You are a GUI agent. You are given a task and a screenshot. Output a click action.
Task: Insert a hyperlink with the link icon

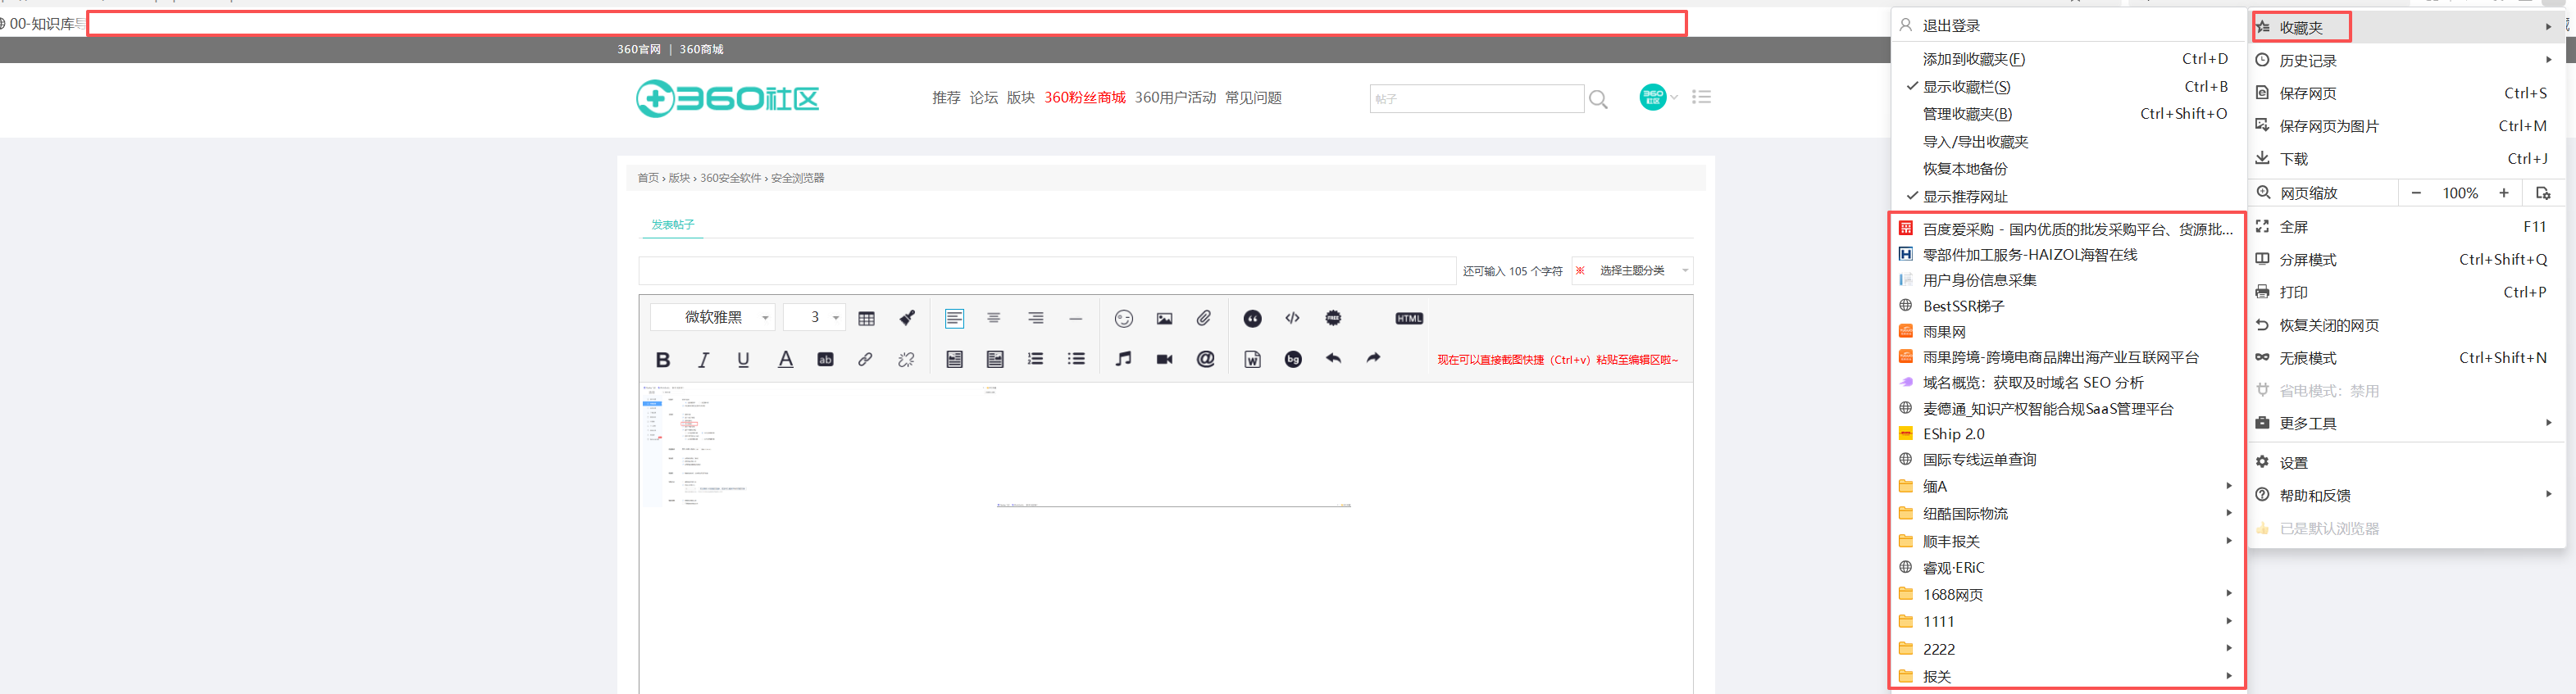click(865, 359)
